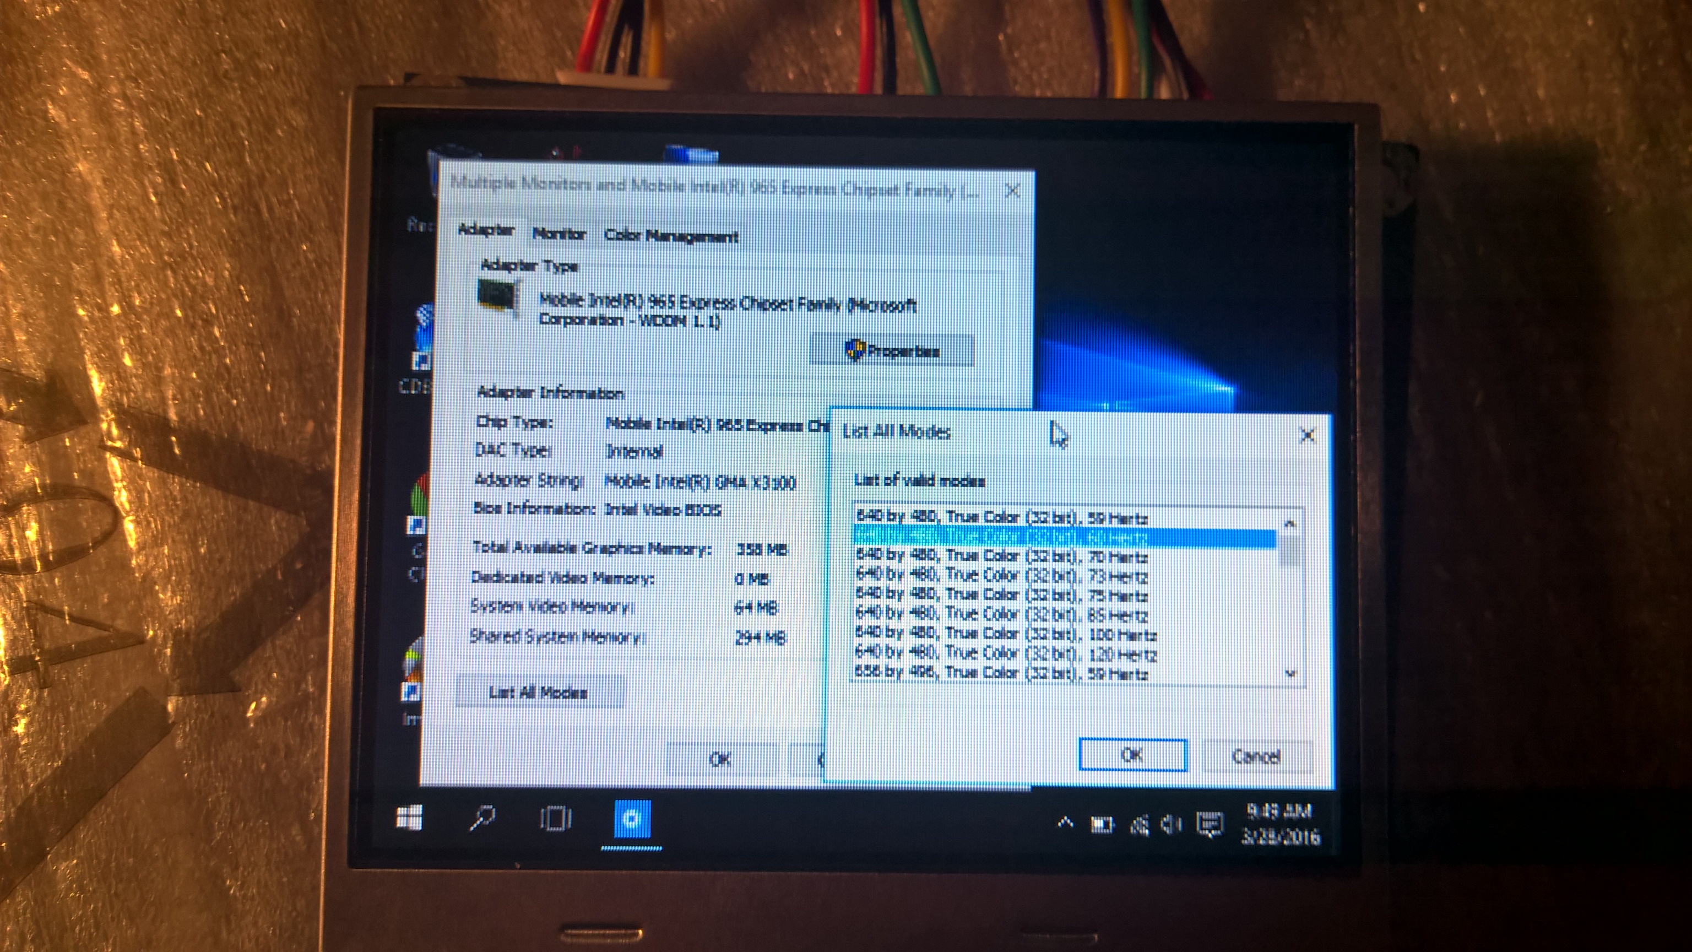
Task: Click the Dedicated Video Memory value 0 MB
Action: tap(751, 580)
